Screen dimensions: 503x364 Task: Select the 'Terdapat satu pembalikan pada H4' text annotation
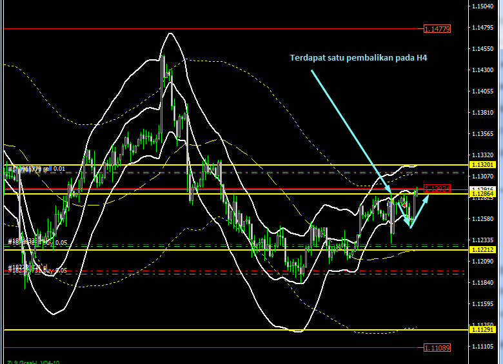coord(359,58)
